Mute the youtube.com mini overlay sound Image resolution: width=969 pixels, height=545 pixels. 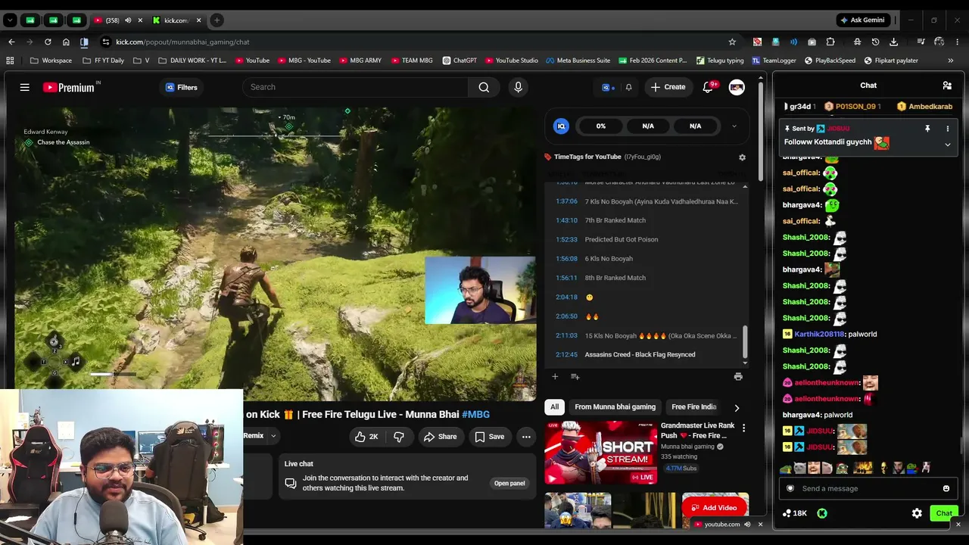tap(747, 524)
